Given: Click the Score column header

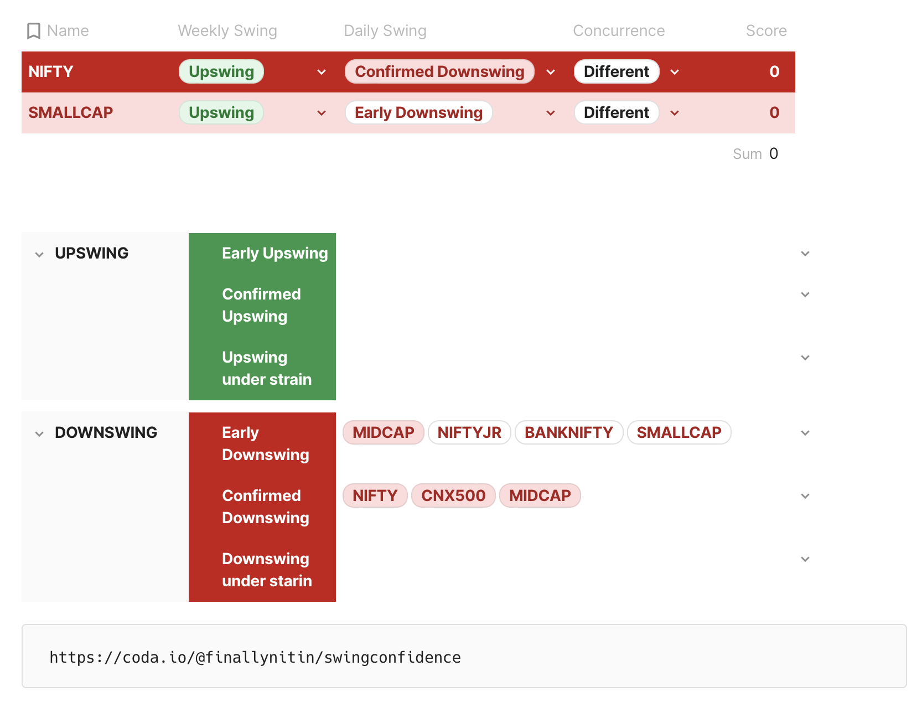Looking at the screenshot, I should (x=766, y=31).
